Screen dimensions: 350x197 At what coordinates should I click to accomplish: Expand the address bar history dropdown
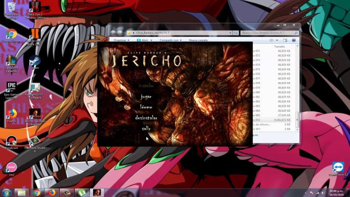click(x=230, y=33)
